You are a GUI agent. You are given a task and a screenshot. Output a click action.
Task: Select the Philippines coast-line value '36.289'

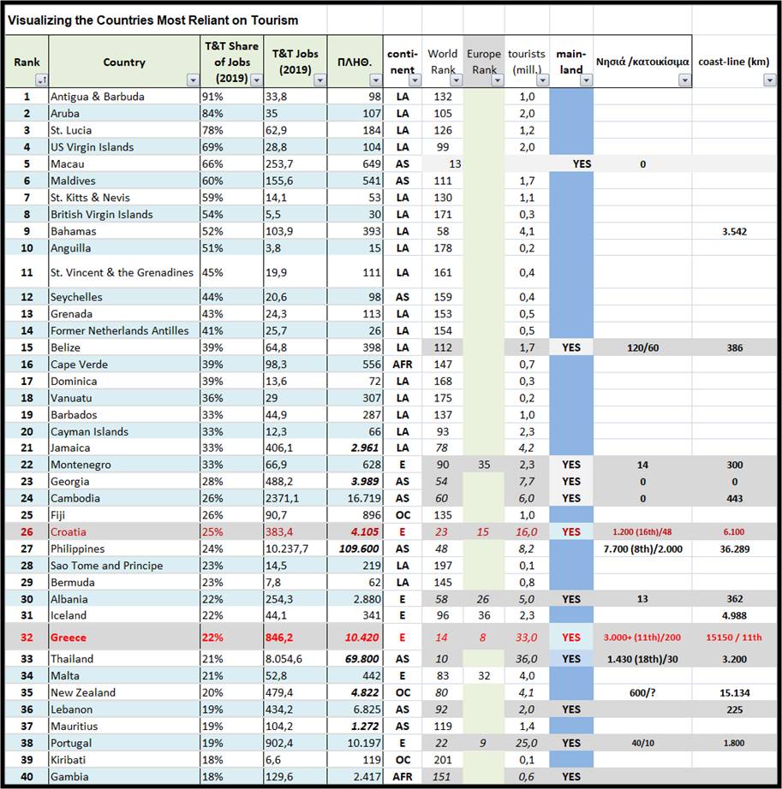734,549
